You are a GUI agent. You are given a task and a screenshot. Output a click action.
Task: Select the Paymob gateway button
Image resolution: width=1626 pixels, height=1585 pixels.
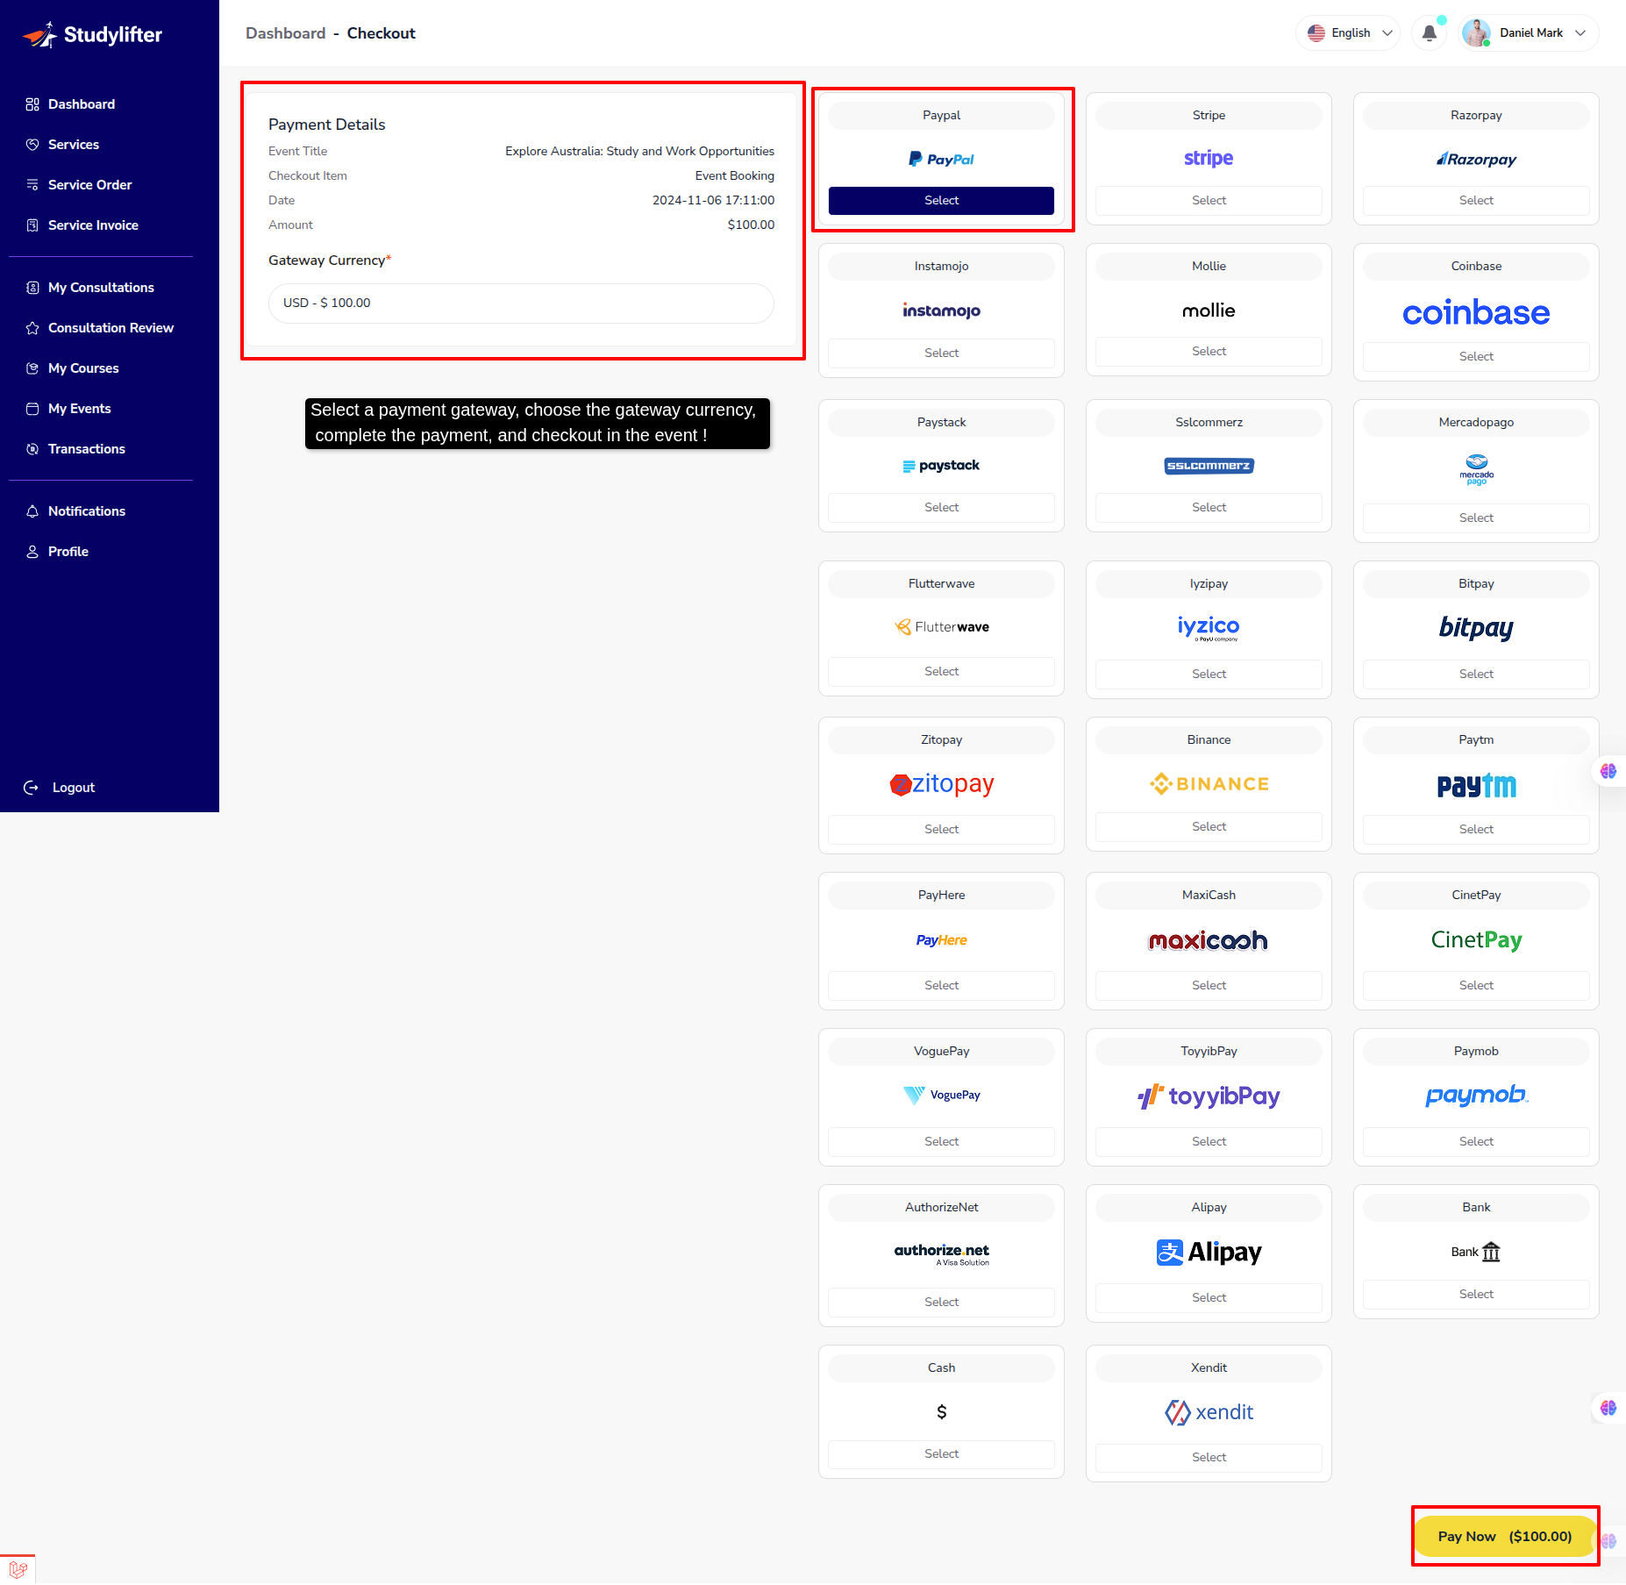click(x=1476, y=1142)
